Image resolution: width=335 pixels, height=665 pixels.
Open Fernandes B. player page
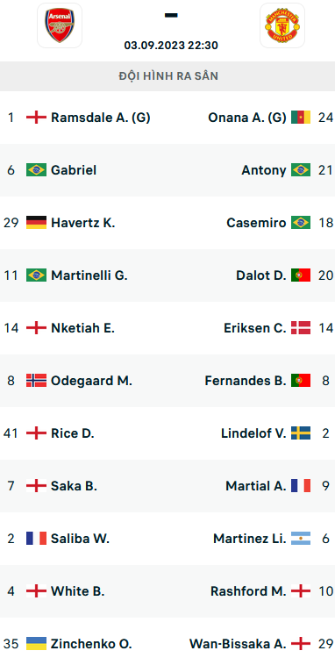point(246,381)
